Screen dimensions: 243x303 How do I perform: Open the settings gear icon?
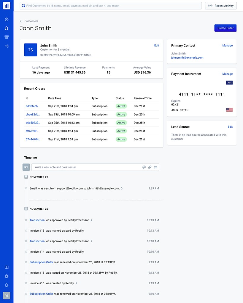tap(7, 276)
